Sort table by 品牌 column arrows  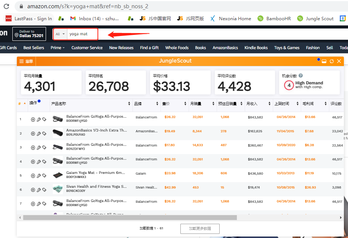157,104
